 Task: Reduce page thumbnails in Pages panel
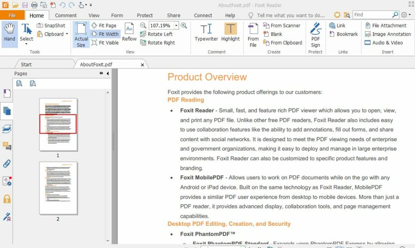pos(33,83)
